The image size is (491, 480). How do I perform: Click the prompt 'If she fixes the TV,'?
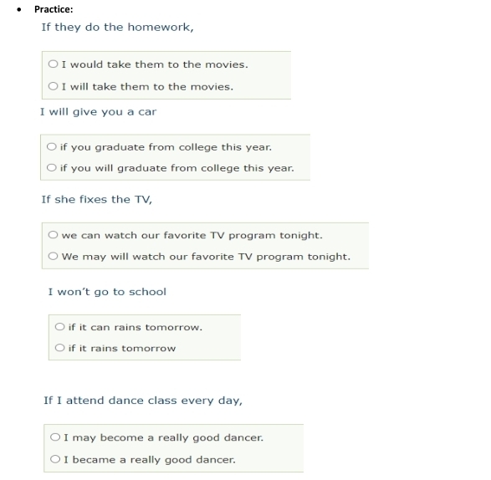pos(97,199)
